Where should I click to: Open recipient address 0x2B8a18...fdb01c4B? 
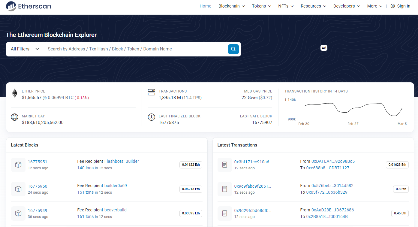327,216
